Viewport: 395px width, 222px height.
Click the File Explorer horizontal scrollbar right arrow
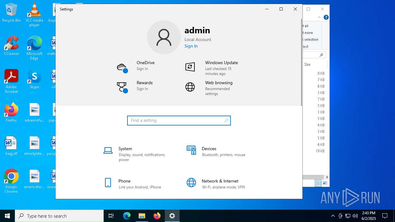327,177
